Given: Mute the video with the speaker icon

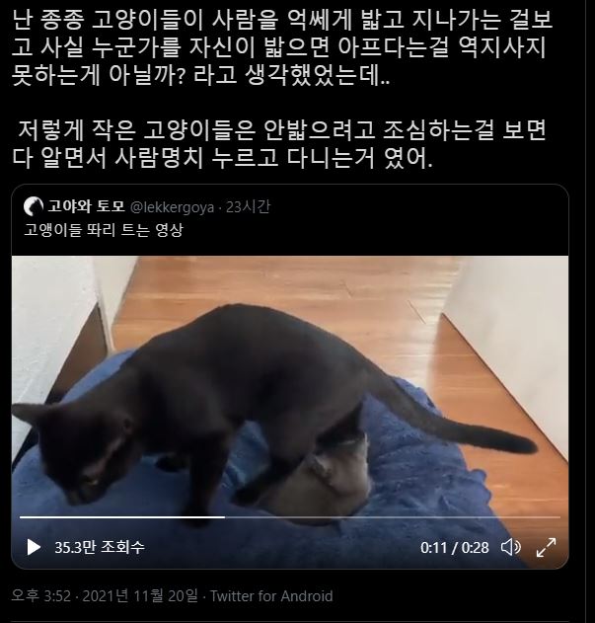Looking at the screenshot, I should click(x=510, y=547).
